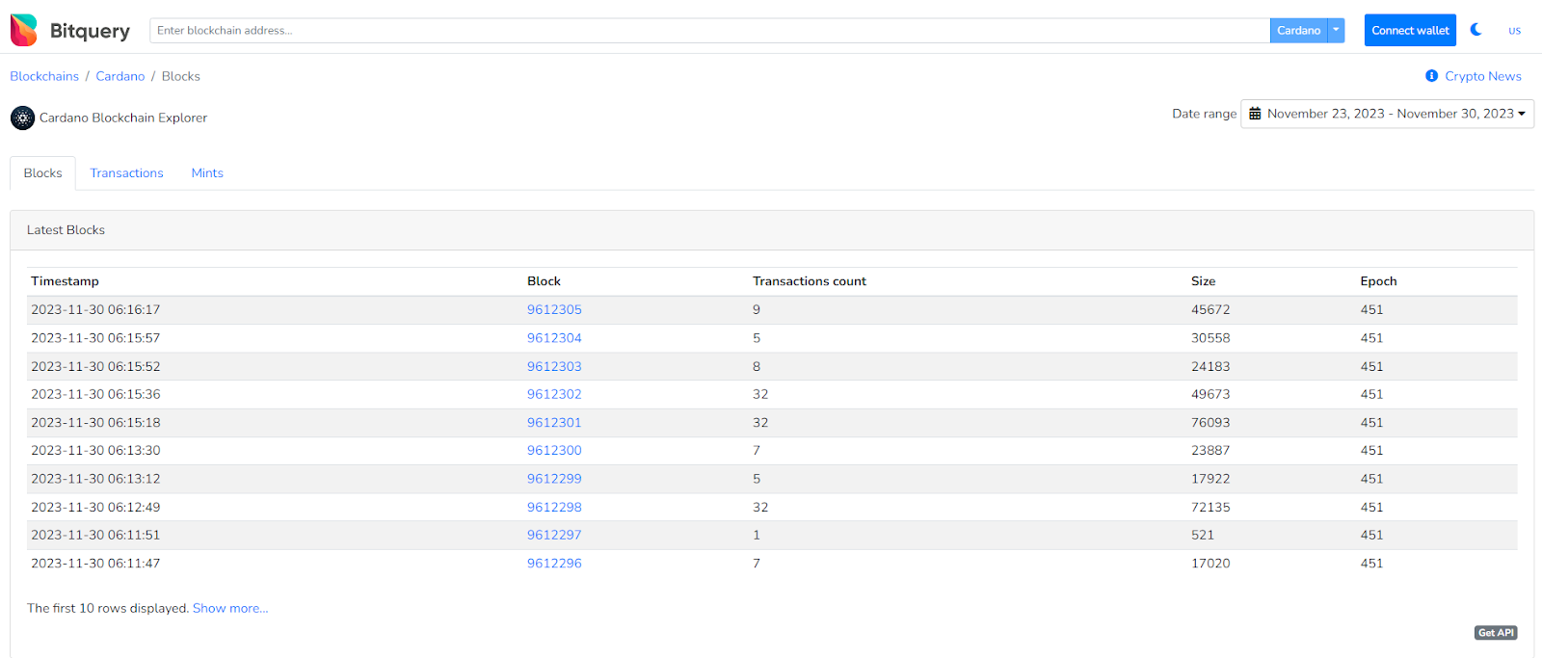Click timestamp 2023-11-30 06:13:30

95,450
